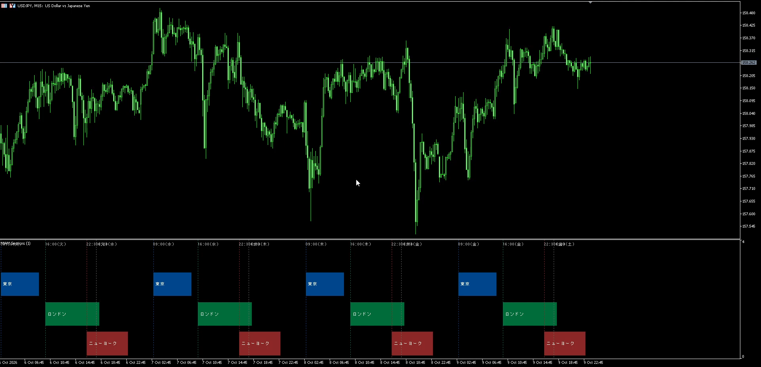Click the 16:00(木) session time label

[x=361, y=244]
